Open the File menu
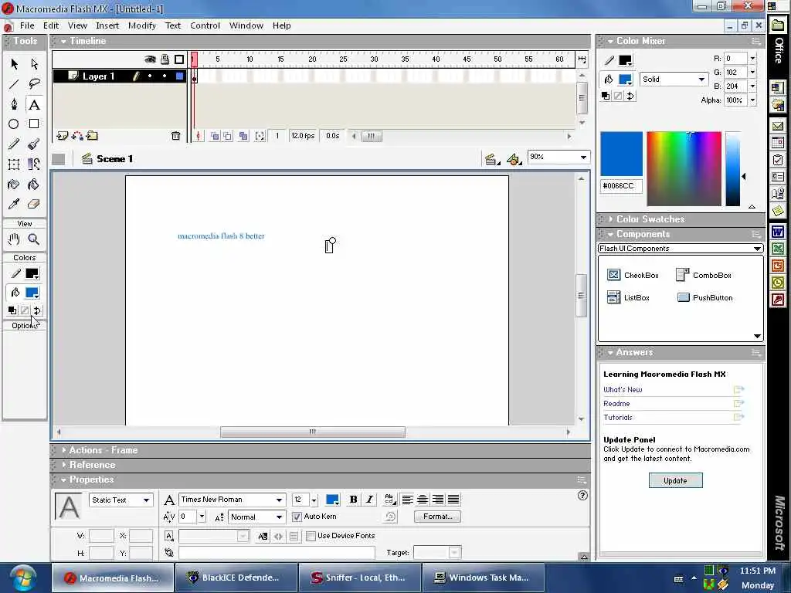 click(27, 25)
